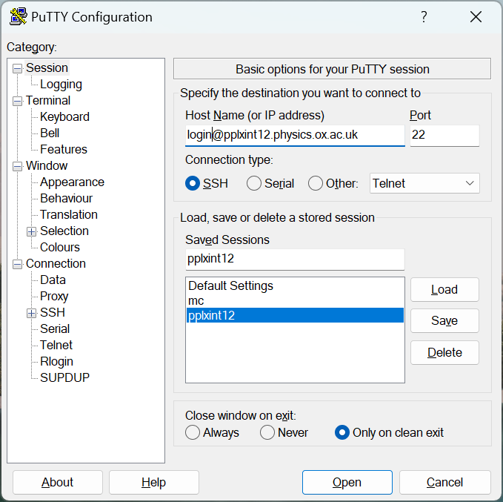Collapse the Session tree node

click(17, 68)
